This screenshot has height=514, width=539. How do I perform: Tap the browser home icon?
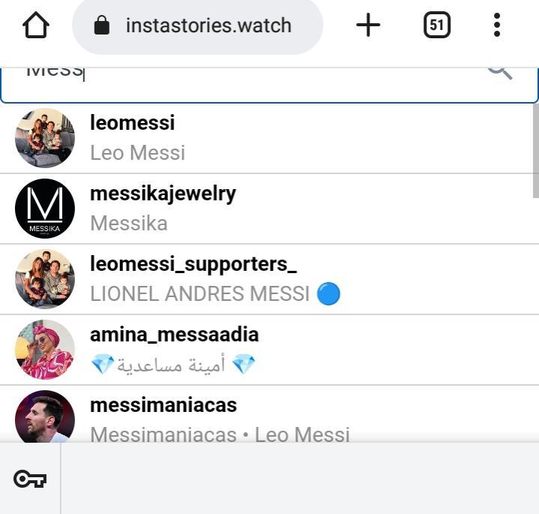[x=36, y=26]
